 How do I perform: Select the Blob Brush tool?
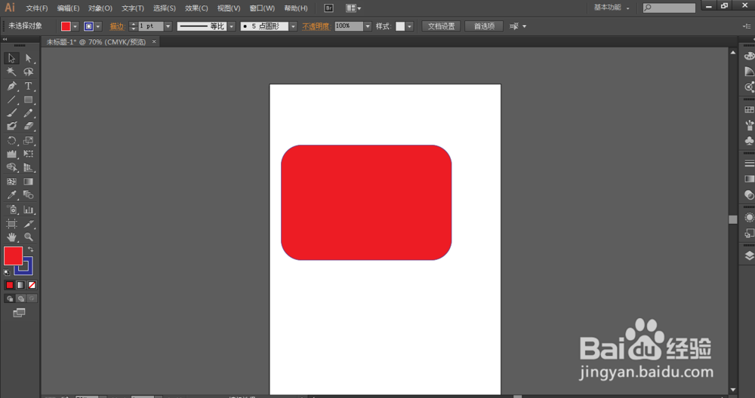[x=11, y=126]
